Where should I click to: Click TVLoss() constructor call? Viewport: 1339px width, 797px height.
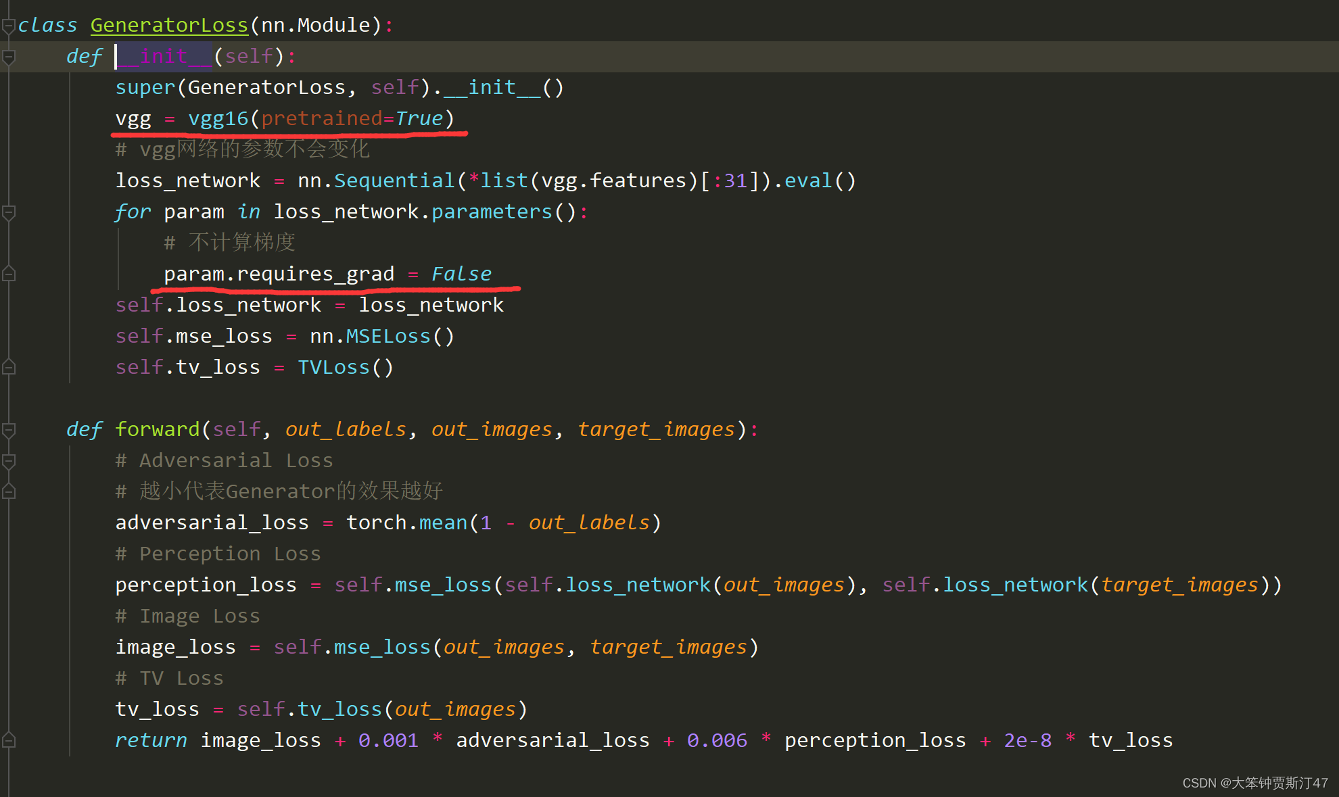[x=346, y=368]
